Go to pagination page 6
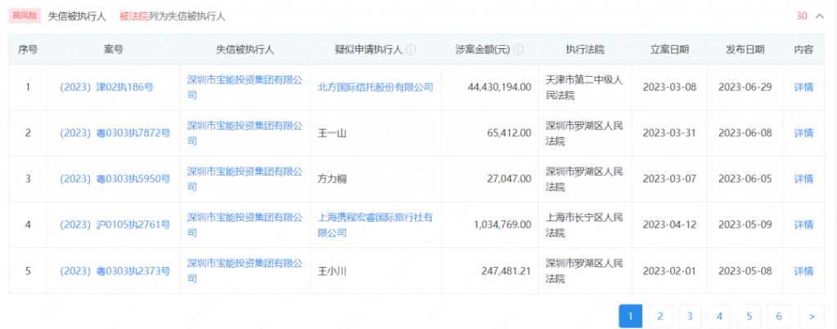Viewport: 837px width, 329px height. tap(779, 316)
